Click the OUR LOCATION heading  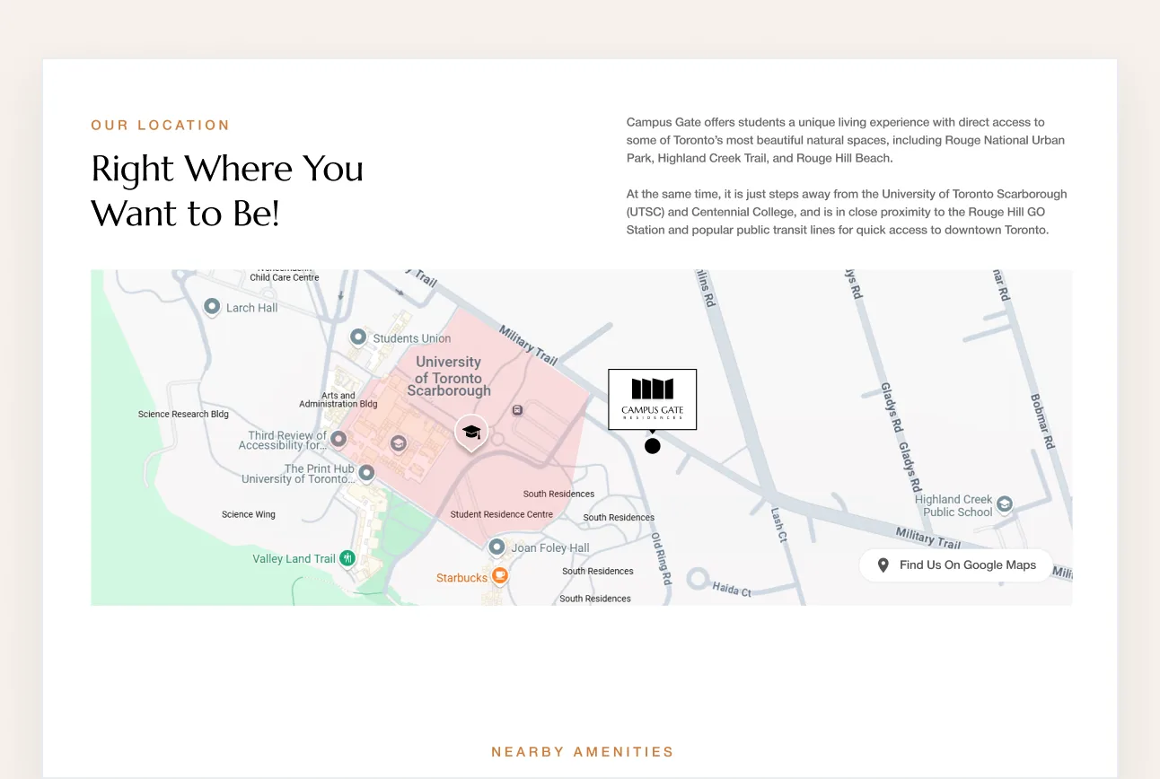(161, 126)
